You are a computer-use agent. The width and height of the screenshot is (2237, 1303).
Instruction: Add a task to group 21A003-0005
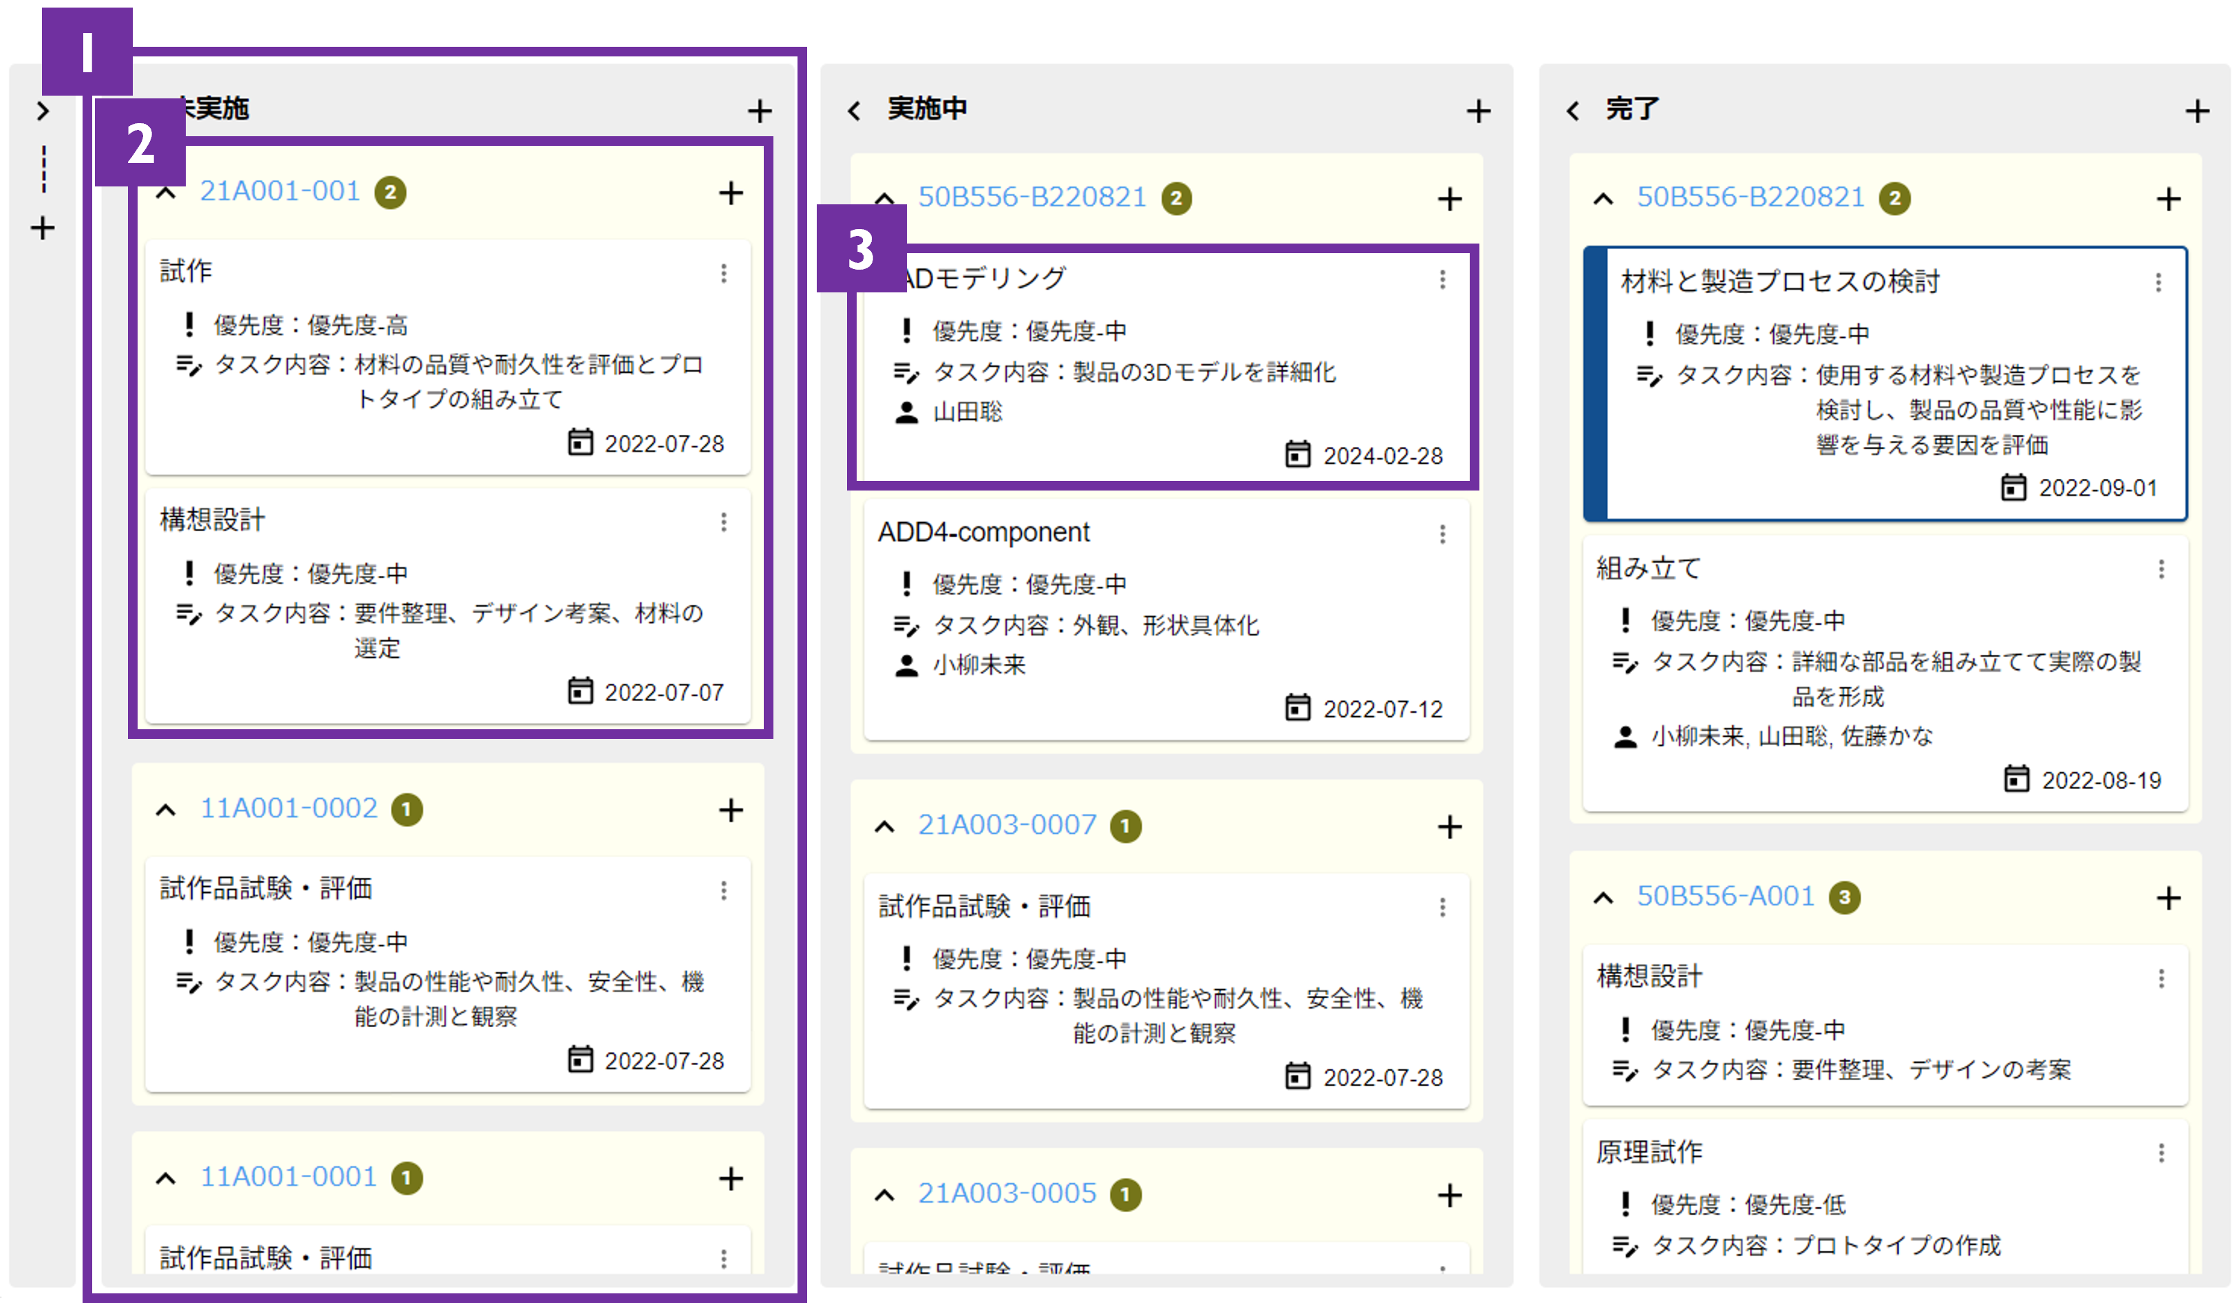(1450, 1195)
